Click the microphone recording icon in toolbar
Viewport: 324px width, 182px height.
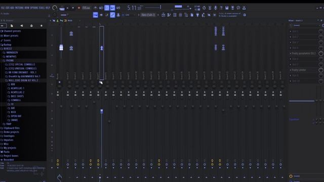[216, 8]
